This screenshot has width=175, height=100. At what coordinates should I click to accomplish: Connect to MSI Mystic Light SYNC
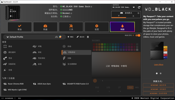click(15, 90)
